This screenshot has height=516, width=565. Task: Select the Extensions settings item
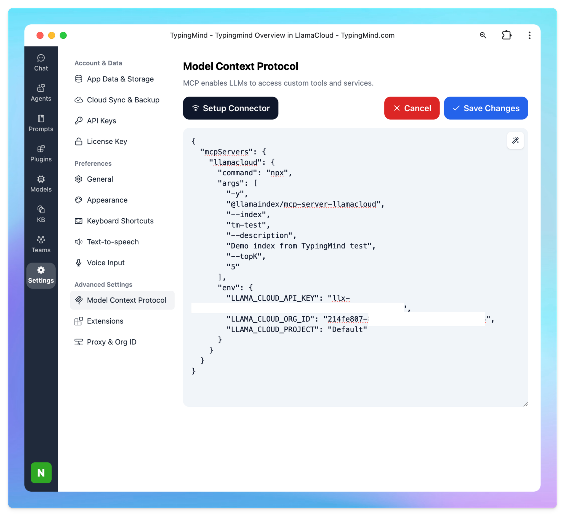[x=105, y=321]
